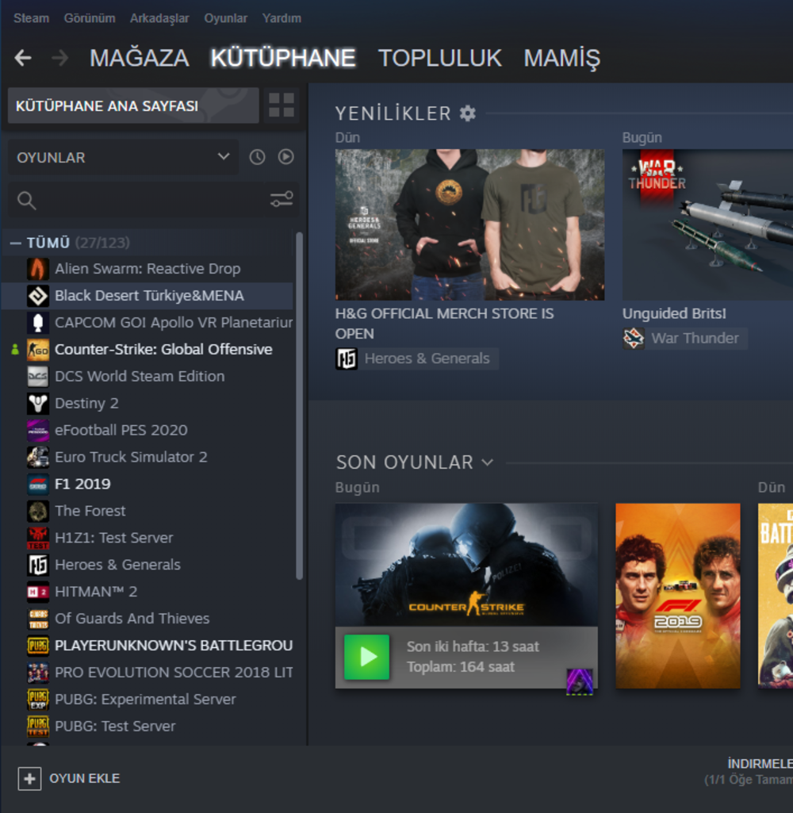Click PUBG Battlegrounds list icon
Image resolution: width=793 pixels, height=813 pixels.
click(x=38, y=646)
